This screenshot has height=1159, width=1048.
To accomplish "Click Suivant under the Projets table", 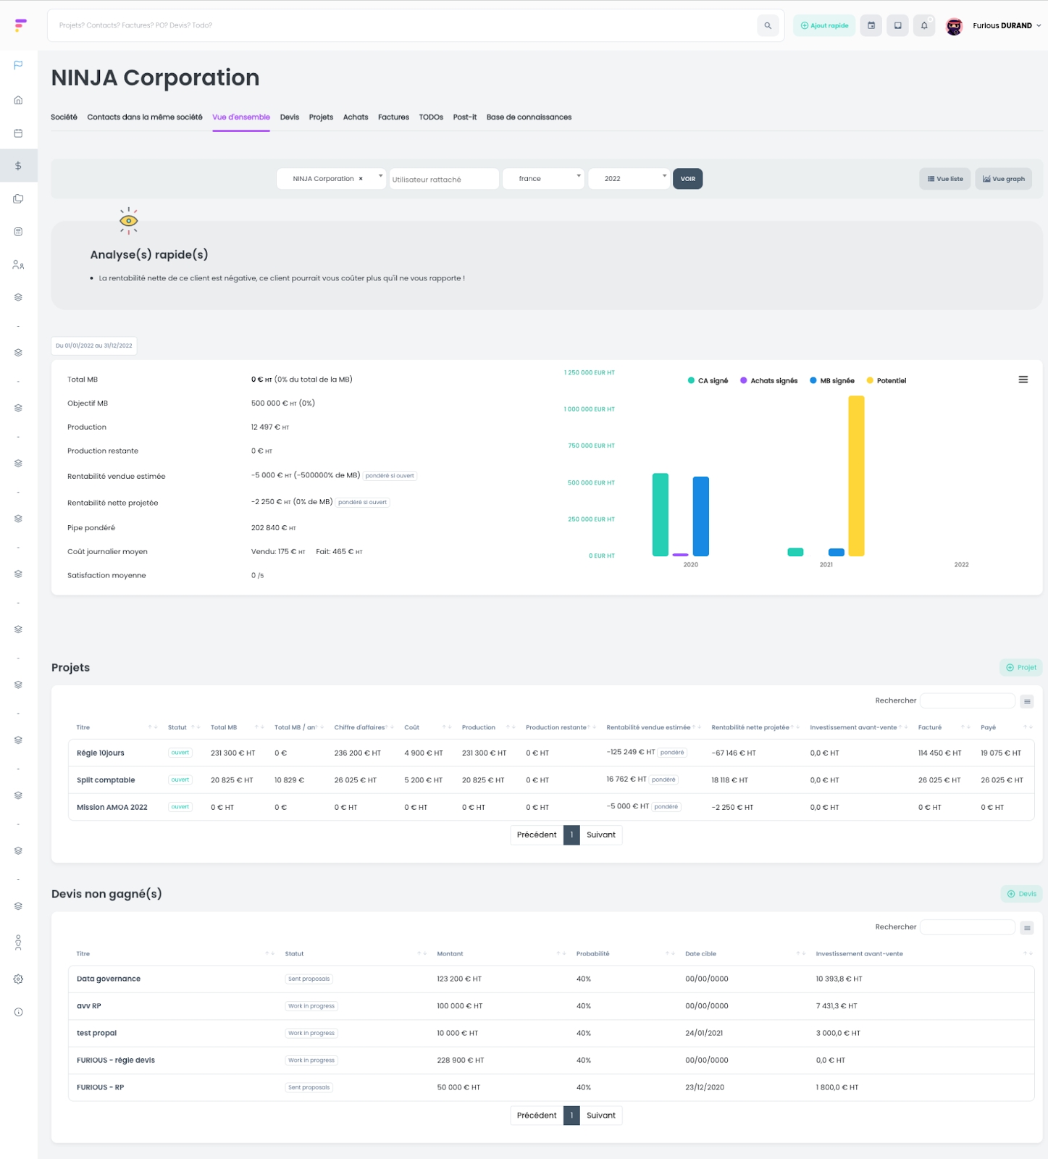I will [x=601, y=835].
